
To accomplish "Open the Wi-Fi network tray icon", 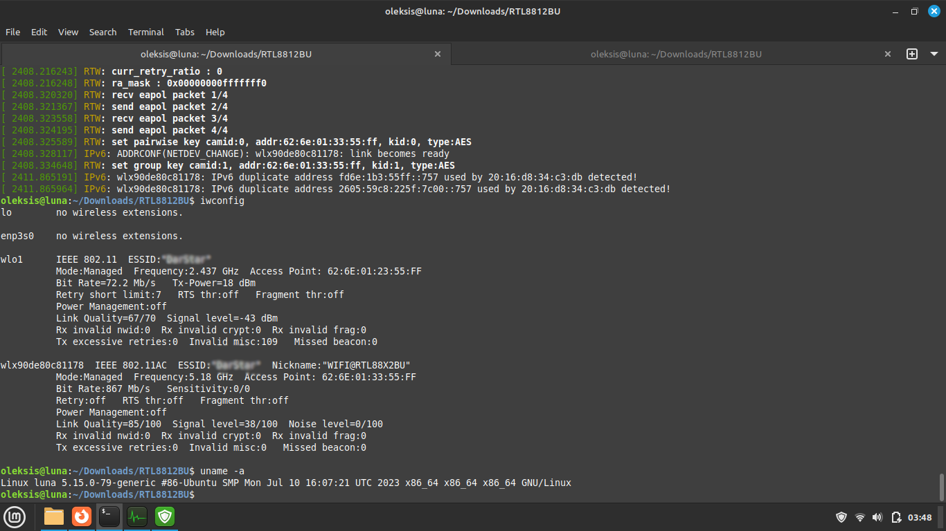I will [x=859, y=516].
